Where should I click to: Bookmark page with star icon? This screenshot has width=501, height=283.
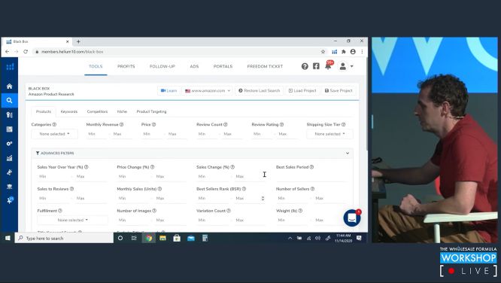point(323,51)
